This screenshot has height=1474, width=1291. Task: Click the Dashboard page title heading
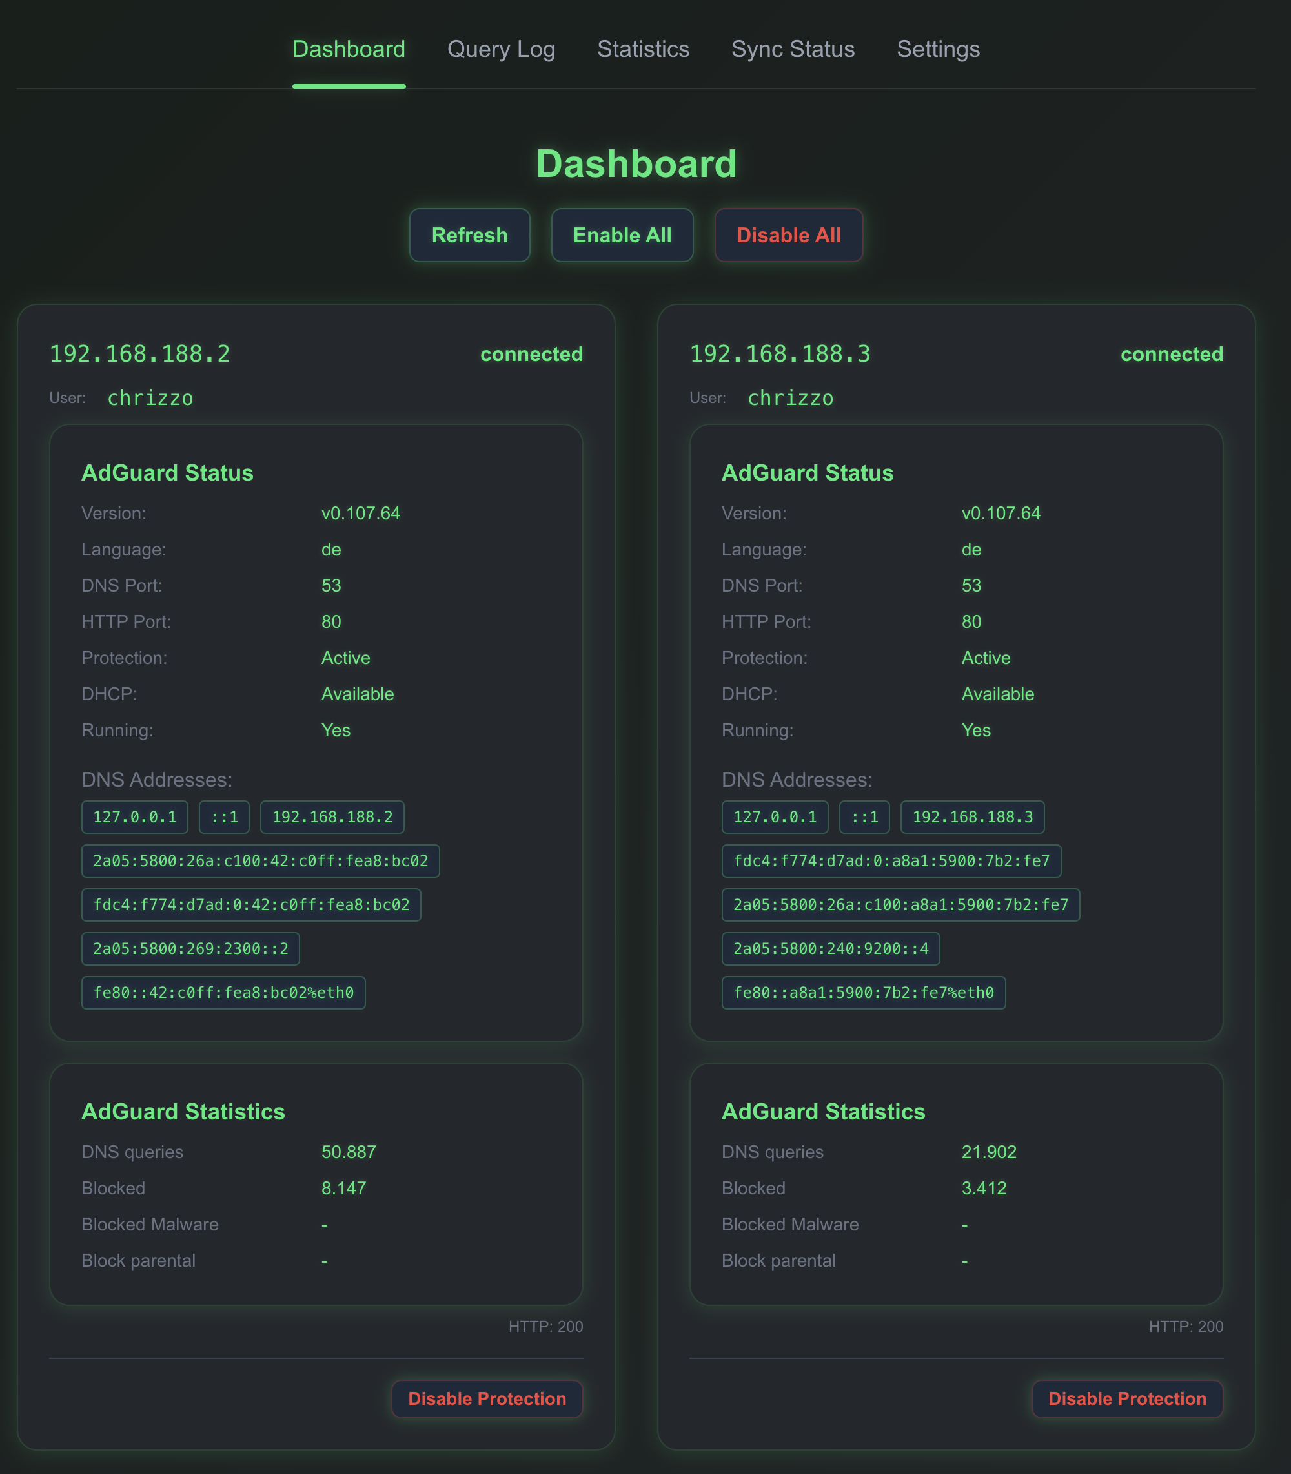tap(636, 163)
